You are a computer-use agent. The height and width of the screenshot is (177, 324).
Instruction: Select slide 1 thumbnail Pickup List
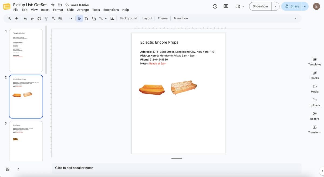26,51
